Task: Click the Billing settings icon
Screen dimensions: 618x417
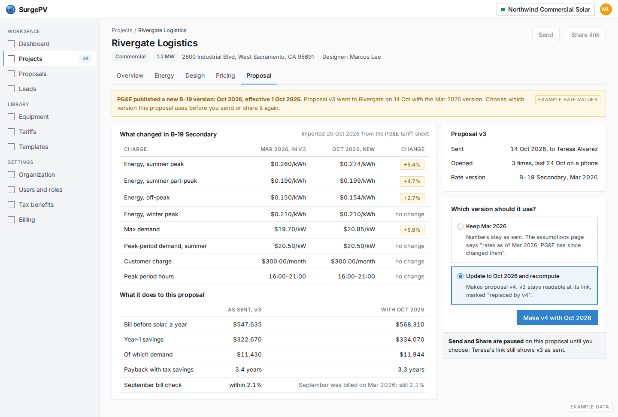Action: [x=11, y=220]
